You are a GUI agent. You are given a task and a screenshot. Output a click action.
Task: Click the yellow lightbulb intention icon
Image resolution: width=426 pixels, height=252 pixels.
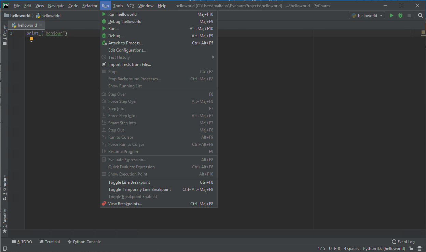[x=31, y=39]
